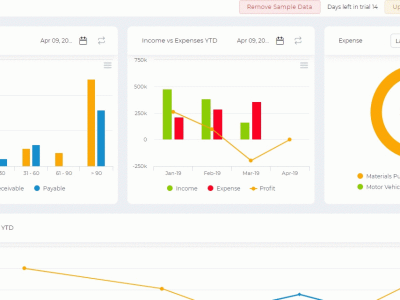Screen dimensions: 400x300
Task: Select the blue bar for 31 - 60
Action: point(36,155)
